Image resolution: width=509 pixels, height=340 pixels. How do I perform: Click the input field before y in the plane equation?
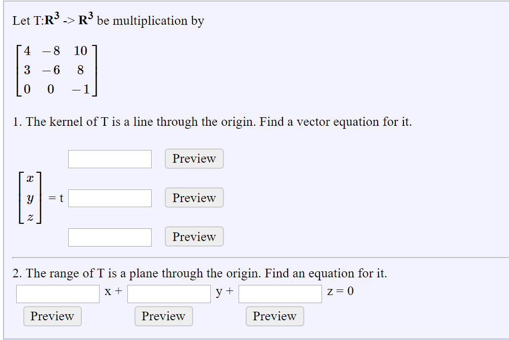click(169, 293)
